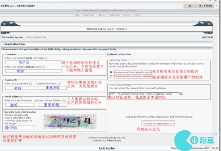Click the help icon next to Confirm Password

pyautogui.click(x=59, y=84)
